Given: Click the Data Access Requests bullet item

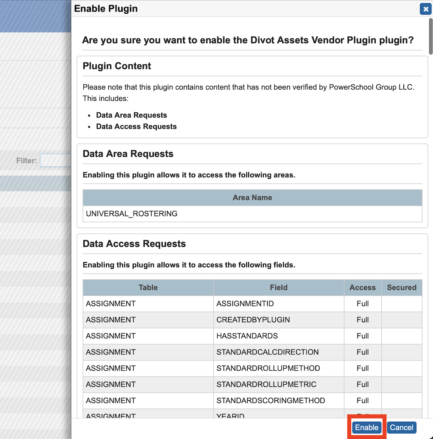Looking at the screenshot, I should click(x=136, y=126).
